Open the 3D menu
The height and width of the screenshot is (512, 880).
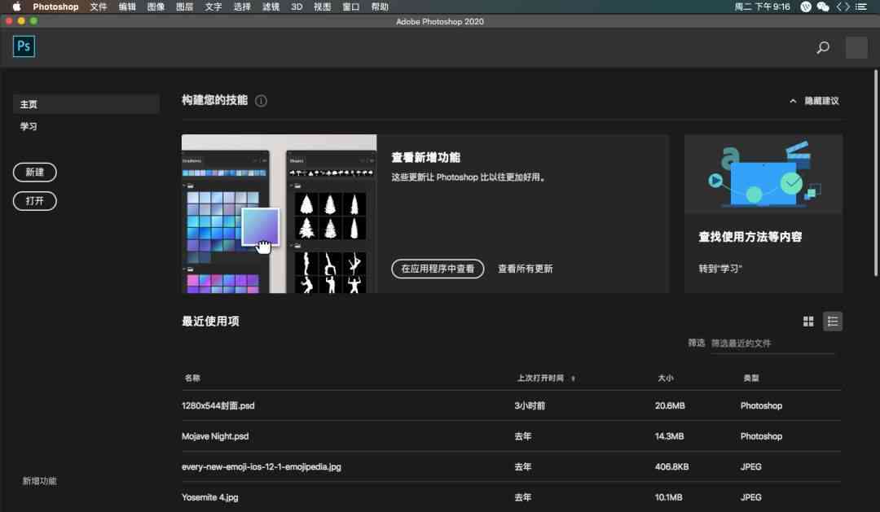point(297,7)
